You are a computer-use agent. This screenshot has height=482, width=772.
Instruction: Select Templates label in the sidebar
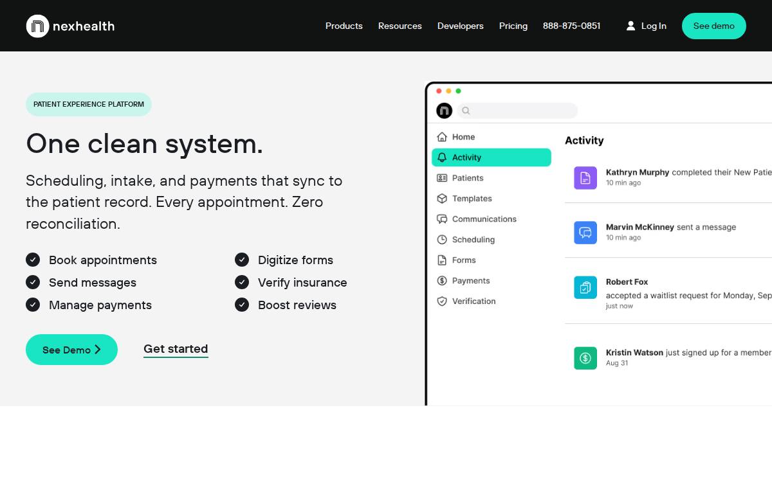pyautogui.click(x=472, y=199)
